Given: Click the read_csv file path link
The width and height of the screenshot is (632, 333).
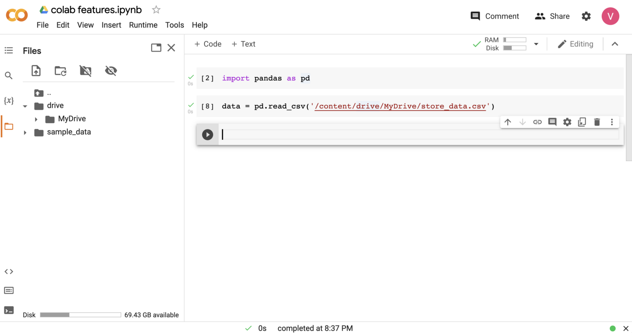Looking at the screenshot, I should (x=400, y=106).
